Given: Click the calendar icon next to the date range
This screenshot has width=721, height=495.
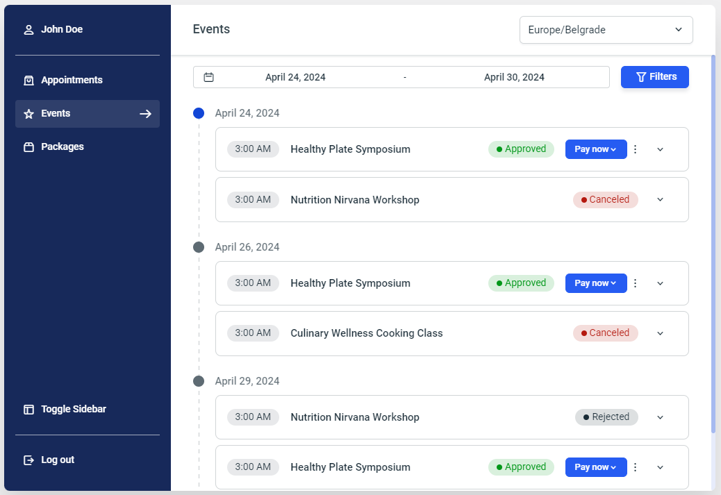Looking at the screenshot, I should pos(208,77).
